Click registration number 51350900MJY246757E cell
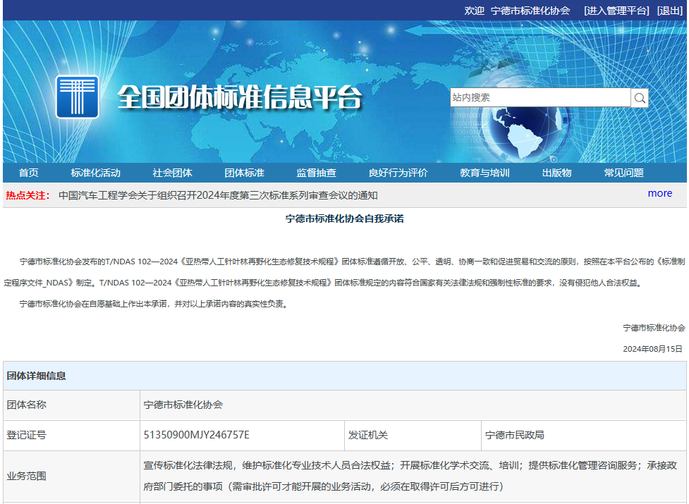The height and width of the screenshot is (504, 689). click(x=197, y=435)
